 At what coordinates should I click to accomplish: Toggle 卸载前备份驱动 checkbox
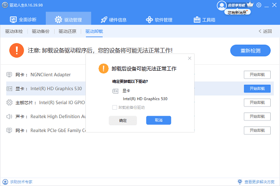pos(115,107)
